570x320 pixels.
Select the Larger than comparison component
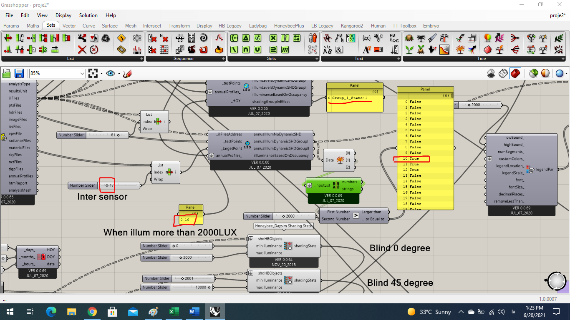click(354, 215)
